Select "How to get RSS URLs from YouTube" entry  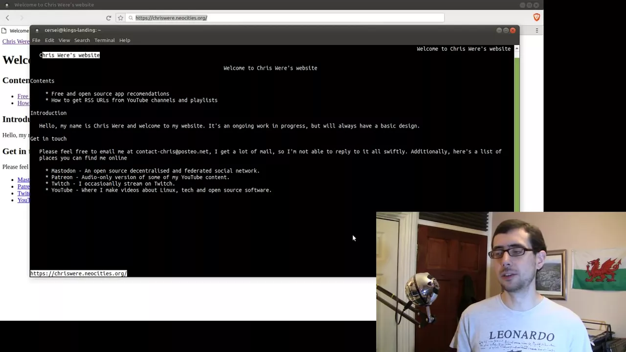tap(134, 100)
